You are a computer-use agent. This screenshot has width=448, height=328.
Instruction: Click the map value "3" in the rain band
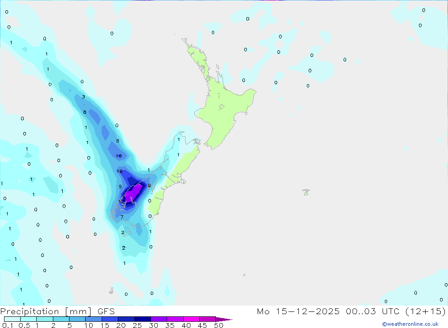tap(83, 97)
